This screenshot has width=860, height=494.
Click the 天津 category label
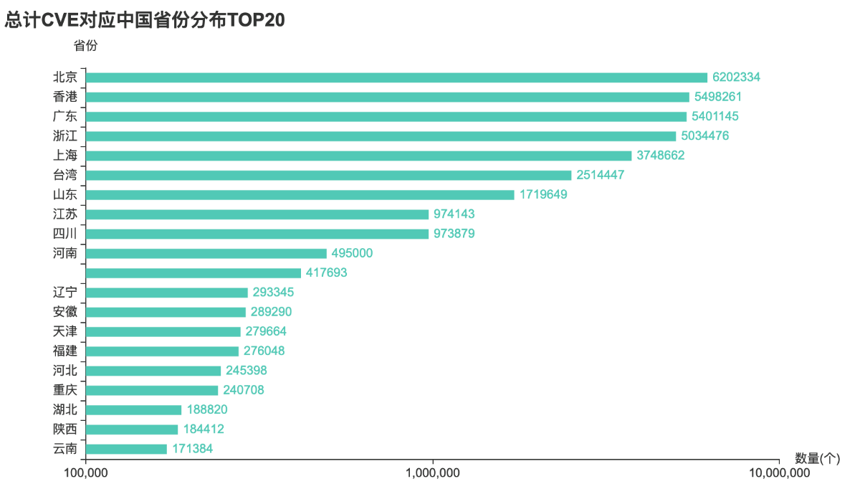pos(65,332)
